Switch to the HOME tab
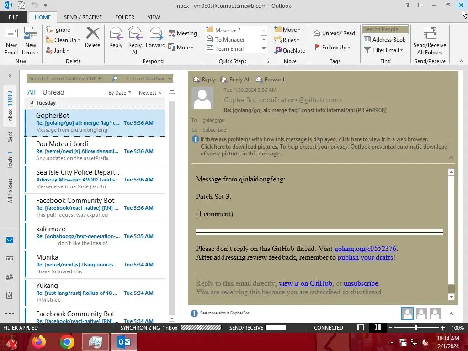Image resolution: width=468 pixels, height=351 pixels. click(x=43, y=17)
